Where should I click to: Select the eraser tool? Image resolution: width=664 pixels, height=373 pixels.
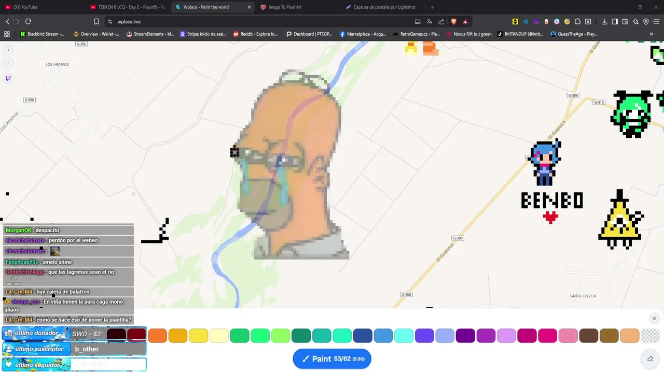coord(650,358)
